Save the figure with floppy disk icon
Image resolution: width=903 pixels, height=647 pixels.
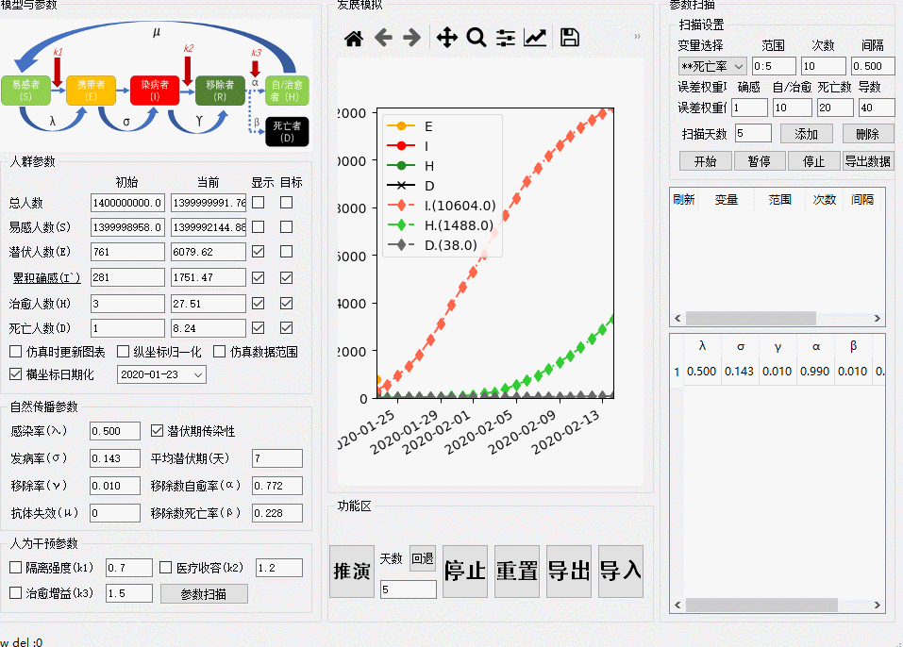click(x=570, y=38)
